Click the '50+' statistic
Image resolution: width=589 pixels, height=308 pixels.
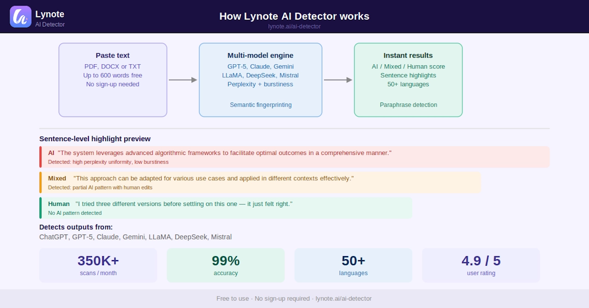coord(353,261)
